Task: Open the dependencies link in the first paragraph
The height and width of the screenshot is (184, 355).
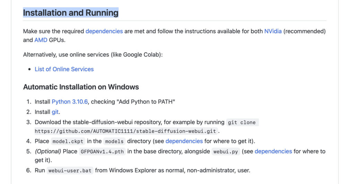Action: click(104, 31)
